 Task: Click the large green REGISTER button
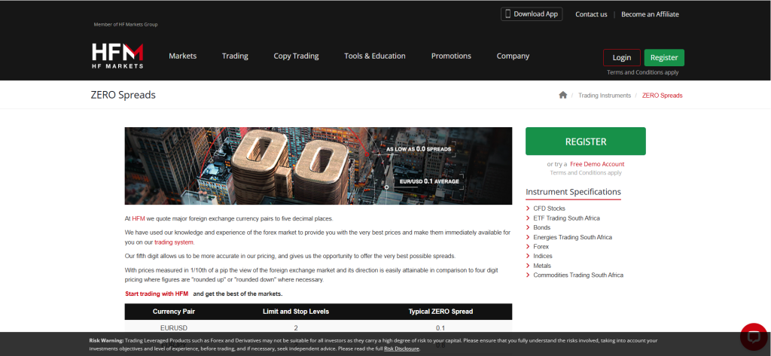pyautogui.click(x=585, y=141)
